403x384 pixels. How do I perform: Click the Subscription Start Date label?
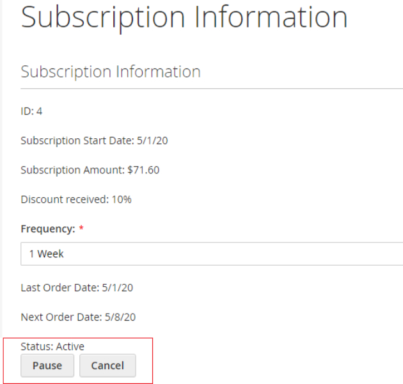(x=77, y=140)
